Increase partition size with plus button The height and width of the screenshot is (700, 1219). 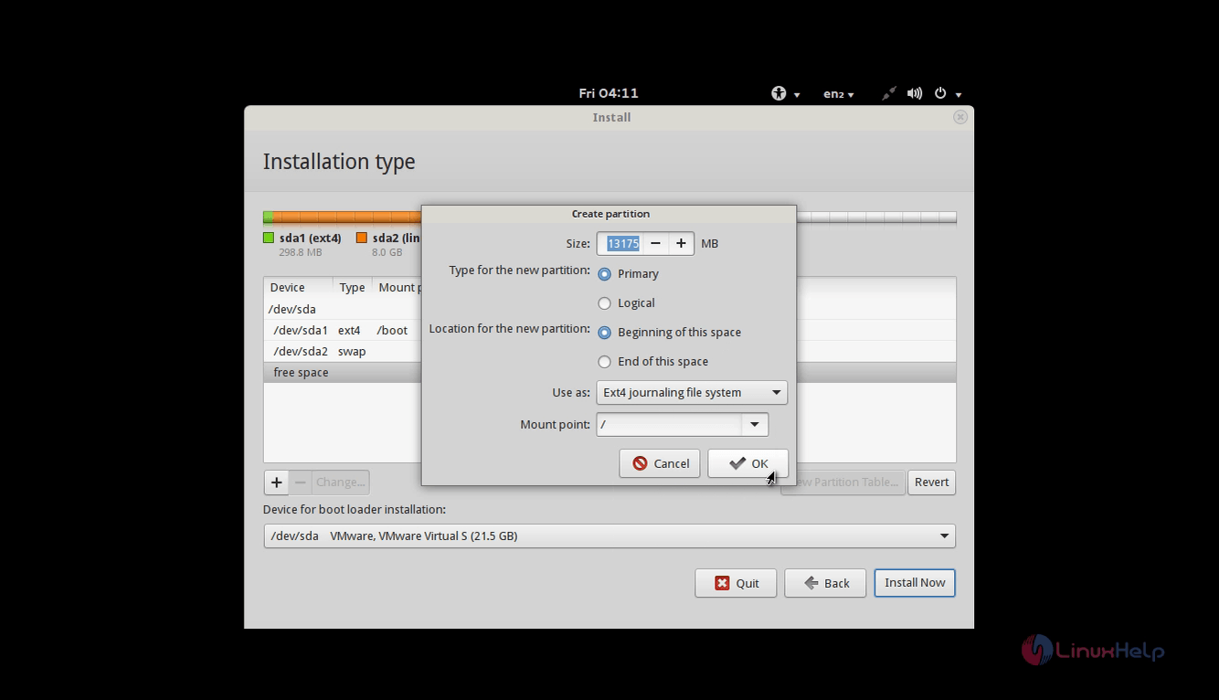(x=681, y=243)
